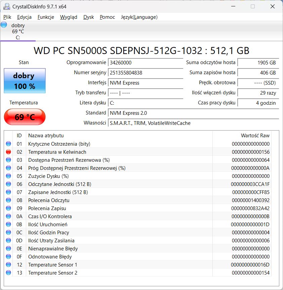The image size is (283, 290).
Task: Click the ID column header
Action: tap(19, 136)
